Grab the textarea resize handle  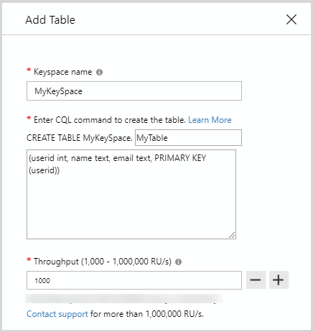pos(232,235)
